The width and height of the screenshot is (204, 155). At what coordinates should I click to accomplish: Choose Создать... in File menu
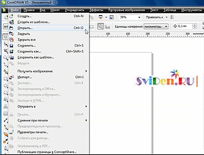pos(49,16)
